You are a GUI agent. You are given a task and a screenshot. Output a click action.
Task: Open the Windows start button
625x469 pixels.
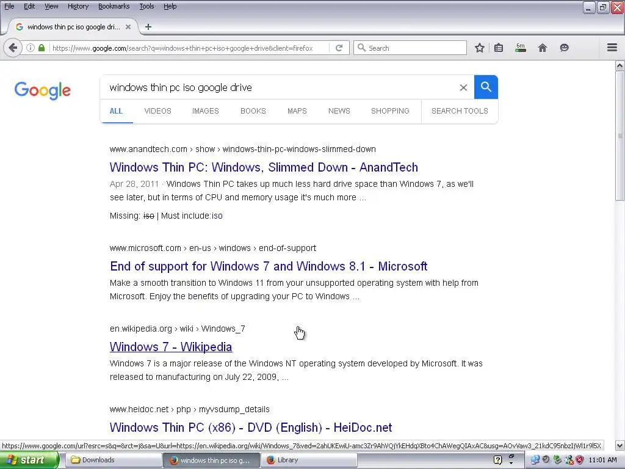point(29,460)
